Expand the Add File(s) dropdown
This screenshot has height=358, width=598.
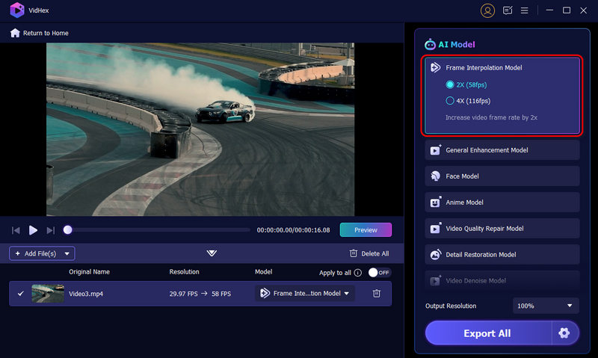(x=67, y=253)
